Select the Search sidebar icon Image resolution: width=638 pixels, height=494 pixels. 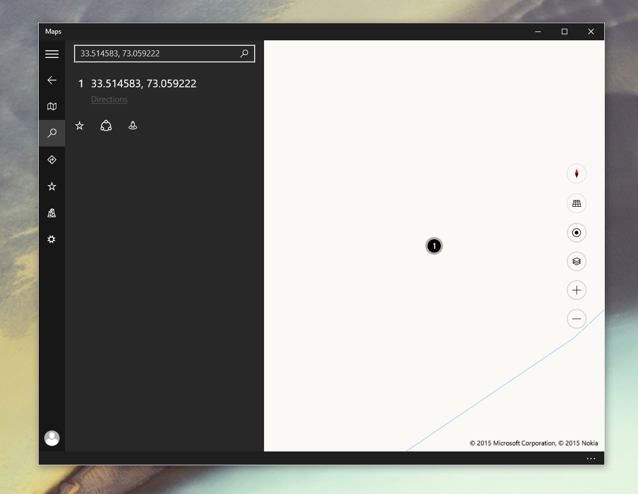pos(52,133)
